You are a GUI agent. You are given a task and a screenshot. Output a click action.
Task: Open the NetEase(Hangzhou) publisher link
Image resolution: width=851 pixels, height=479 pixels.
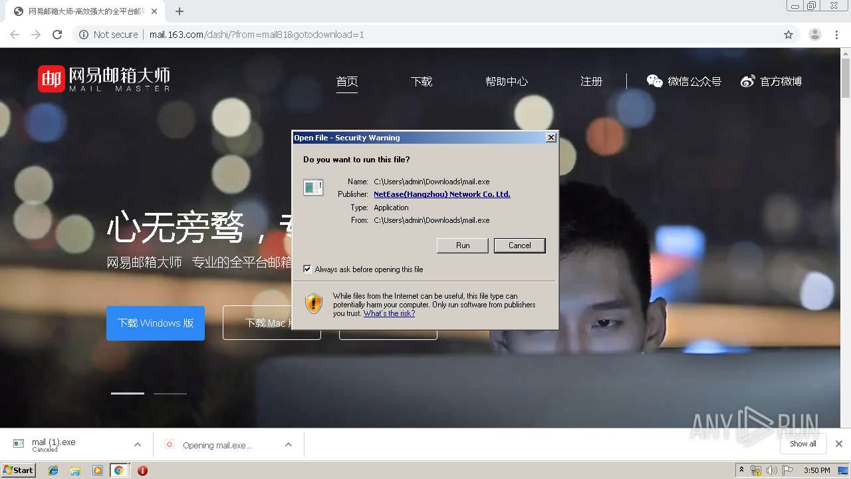coord(442,194)
